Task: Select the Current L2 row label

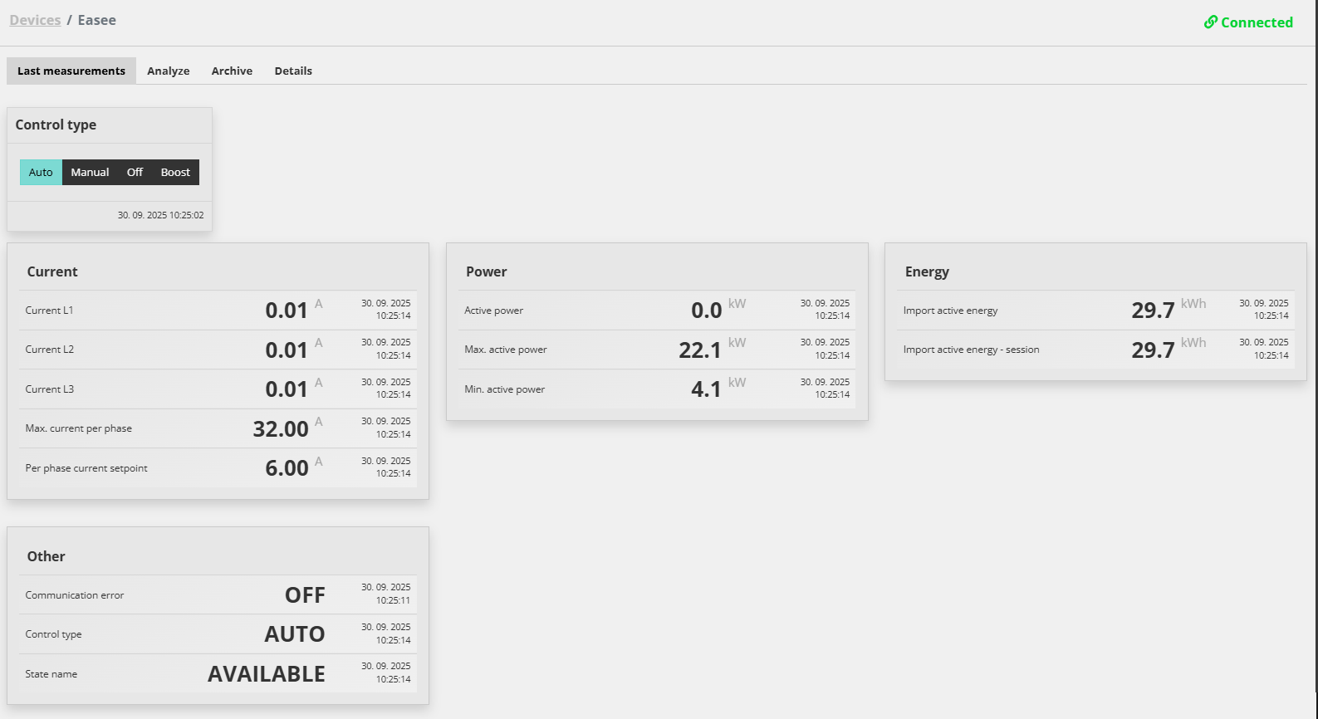Action: coord(50,350)
